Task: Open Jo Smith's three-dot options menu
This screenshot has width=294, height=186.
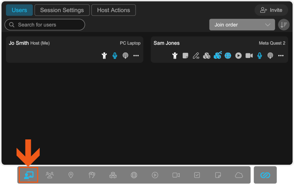Action: click(136, 56)
